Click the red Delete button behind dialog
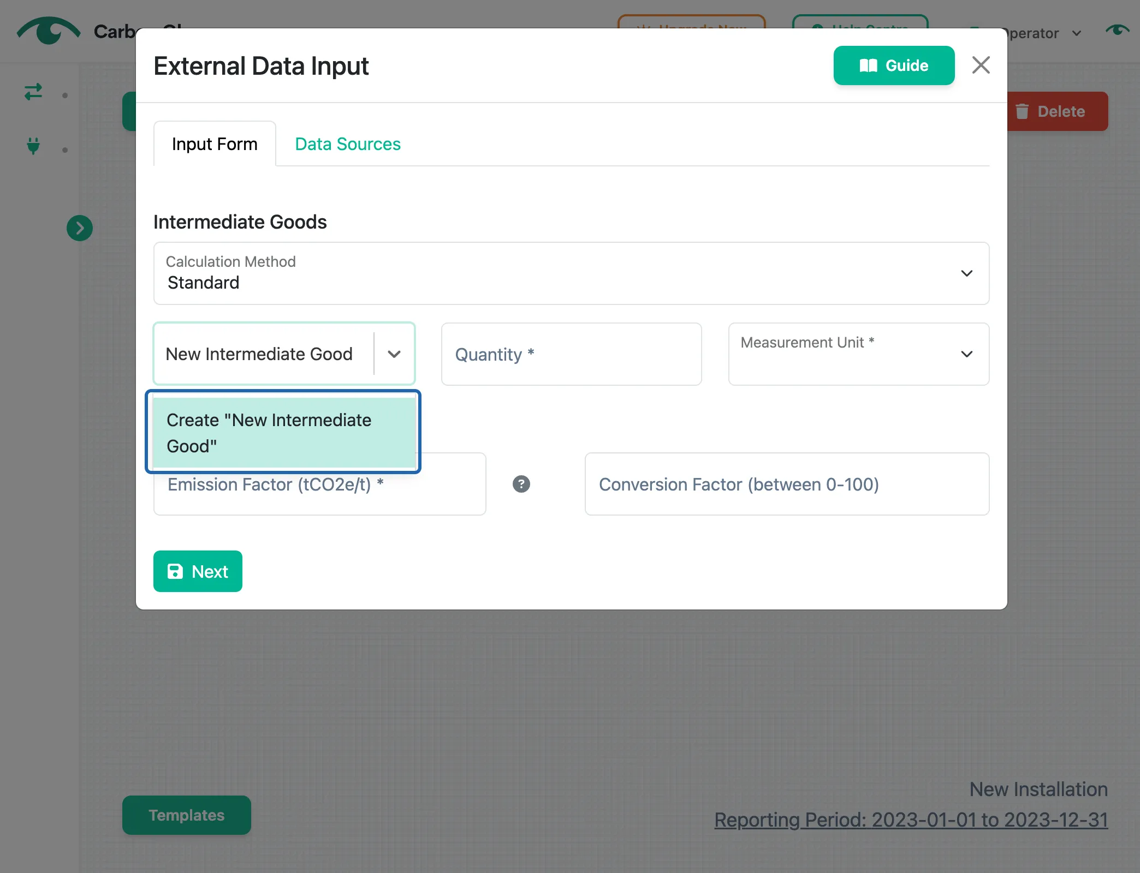The width and height of the screenshot is (1140, 873). (1058, 111)
